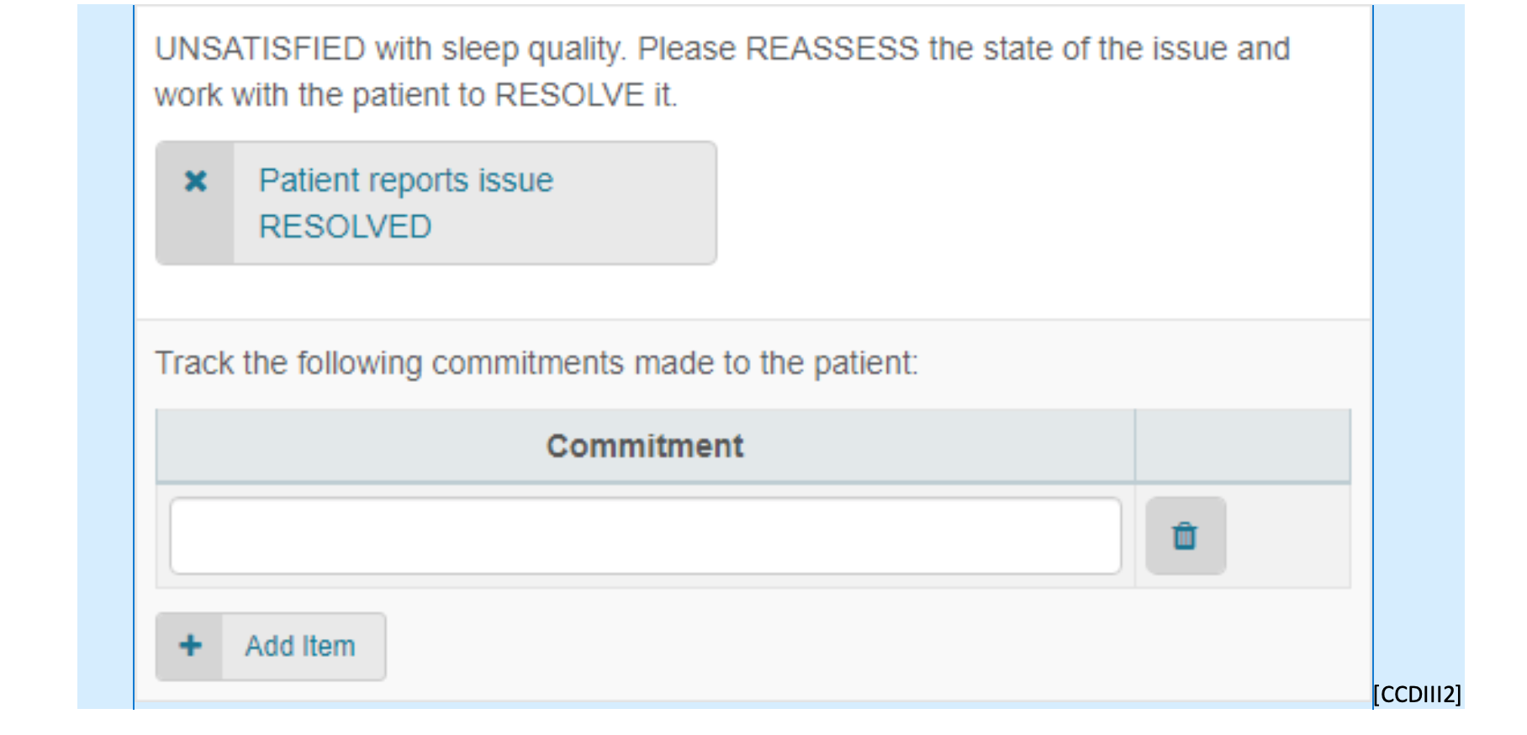Click the CCDIII2 reference label
This screenshot has height=735, width=1527.
pyautogui.click(x=1418, y=694)
